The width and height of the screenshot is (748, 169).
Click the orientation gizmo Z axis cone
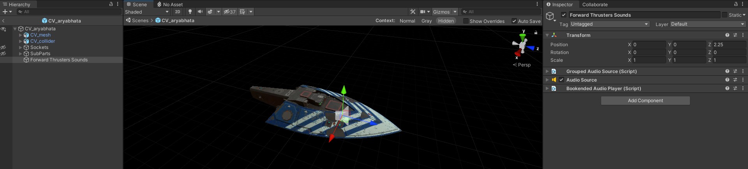coord(531,49)
